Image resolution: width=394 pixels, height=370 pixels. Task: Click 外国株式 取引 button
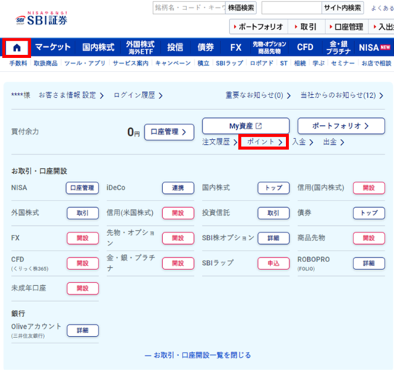tap(83, 214)
